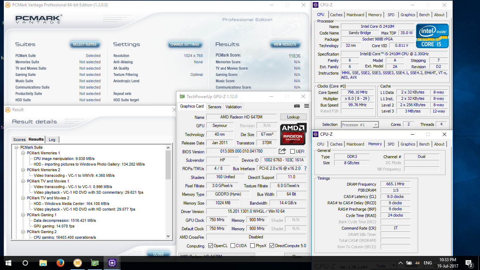Toggle the OpenCL checkbox

210,246
